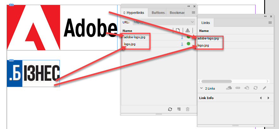
Task: Open the Links panel flyout menu
Action: [270, 22]
